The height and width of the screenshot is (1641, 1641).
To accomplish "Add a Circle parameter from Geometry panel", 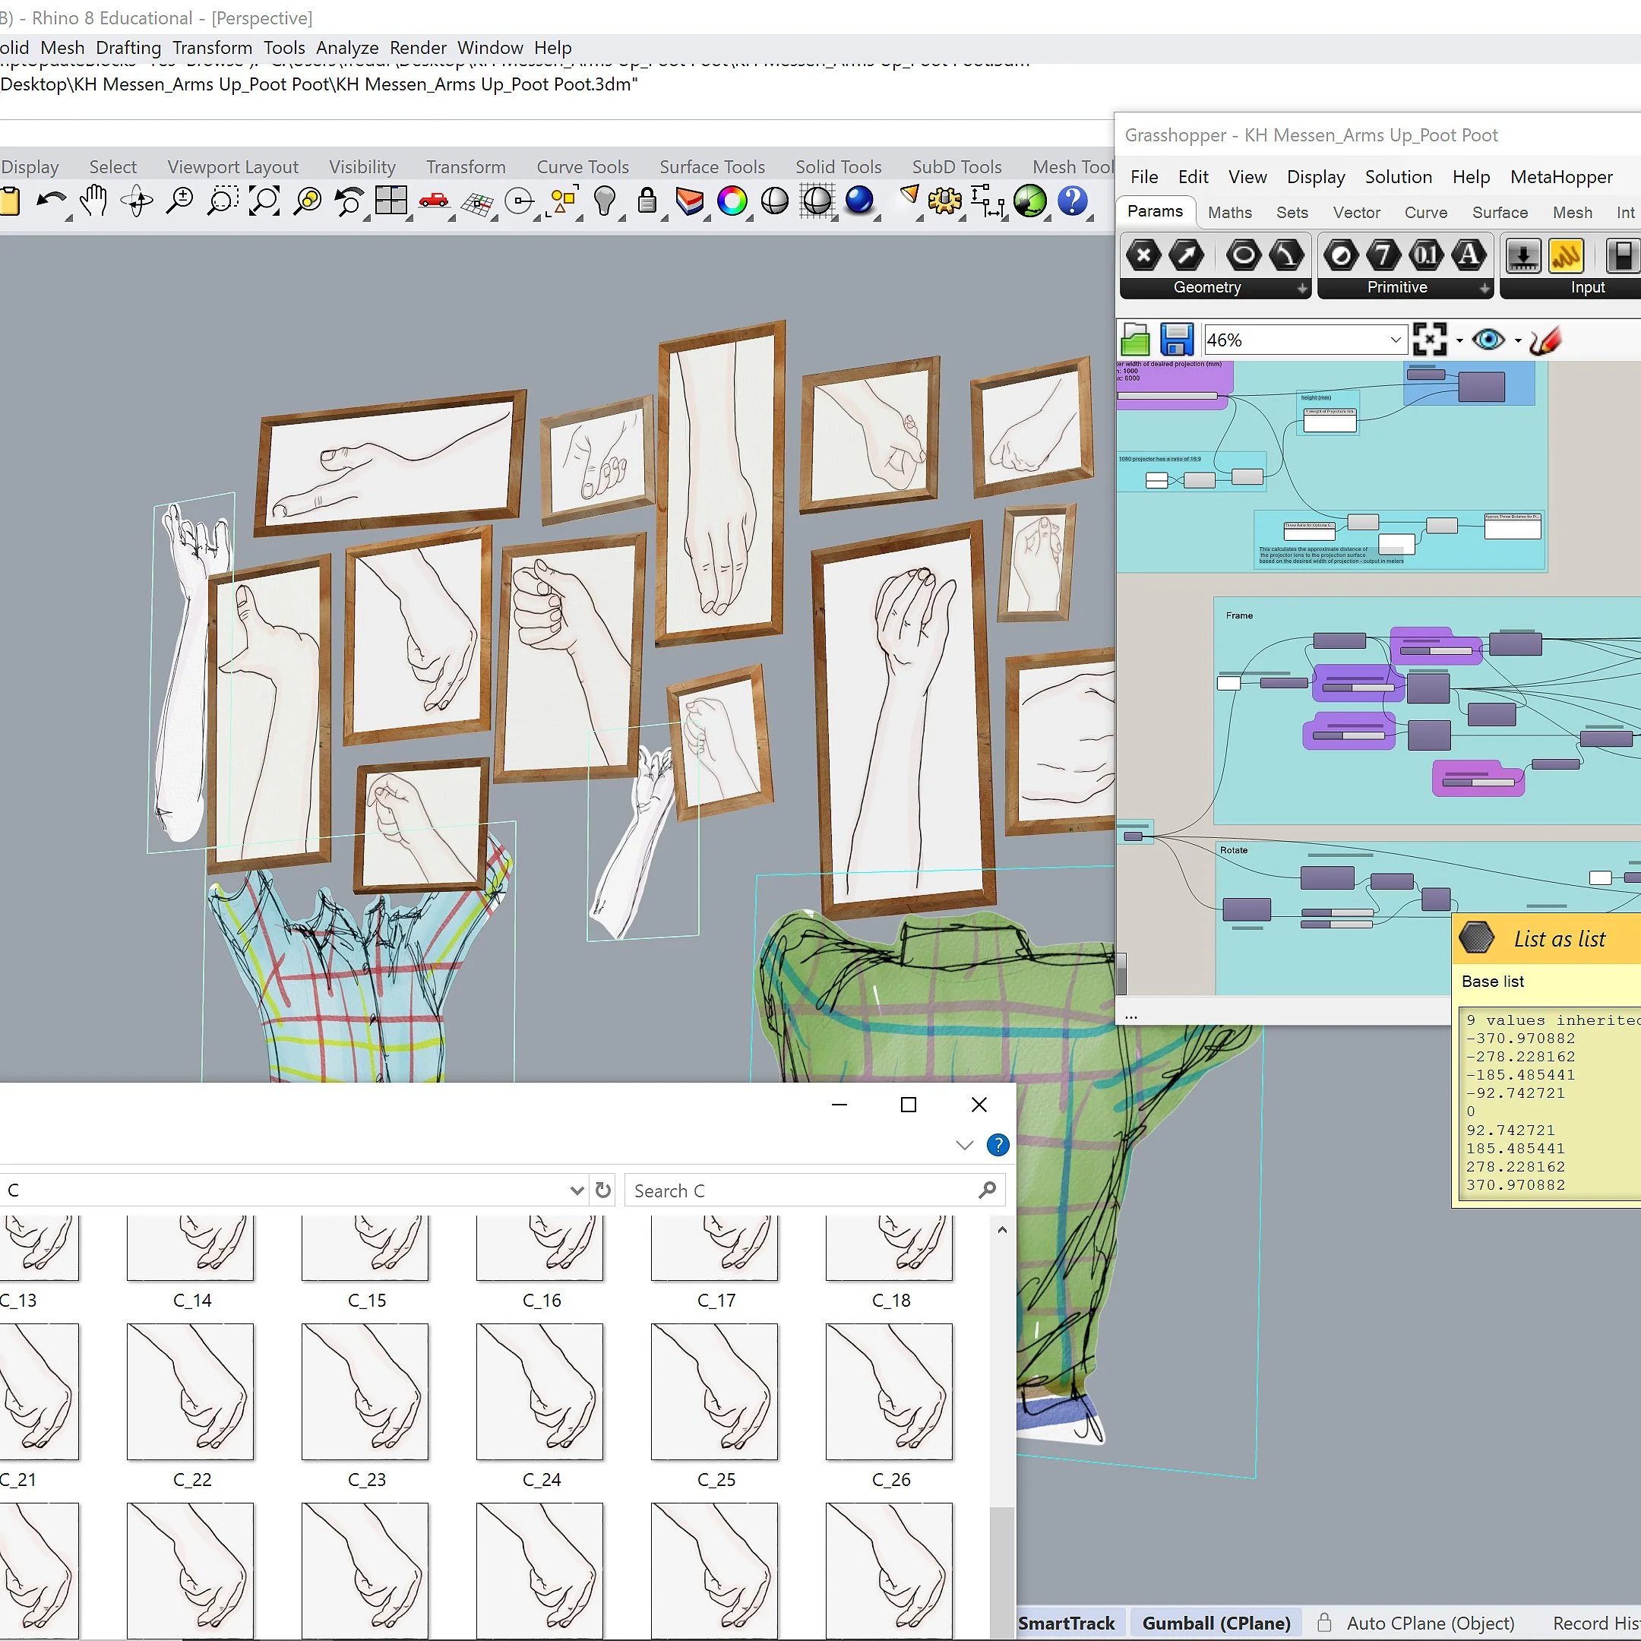I will click(x=1243, y=255).
